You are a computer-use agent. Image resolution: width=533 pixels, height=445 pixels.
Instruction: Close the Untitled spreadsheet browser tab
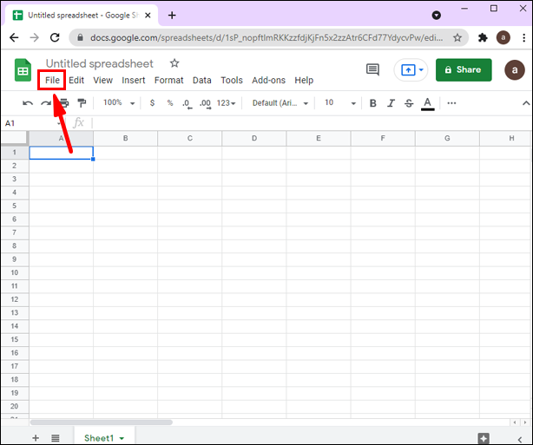tap(148, 16)
